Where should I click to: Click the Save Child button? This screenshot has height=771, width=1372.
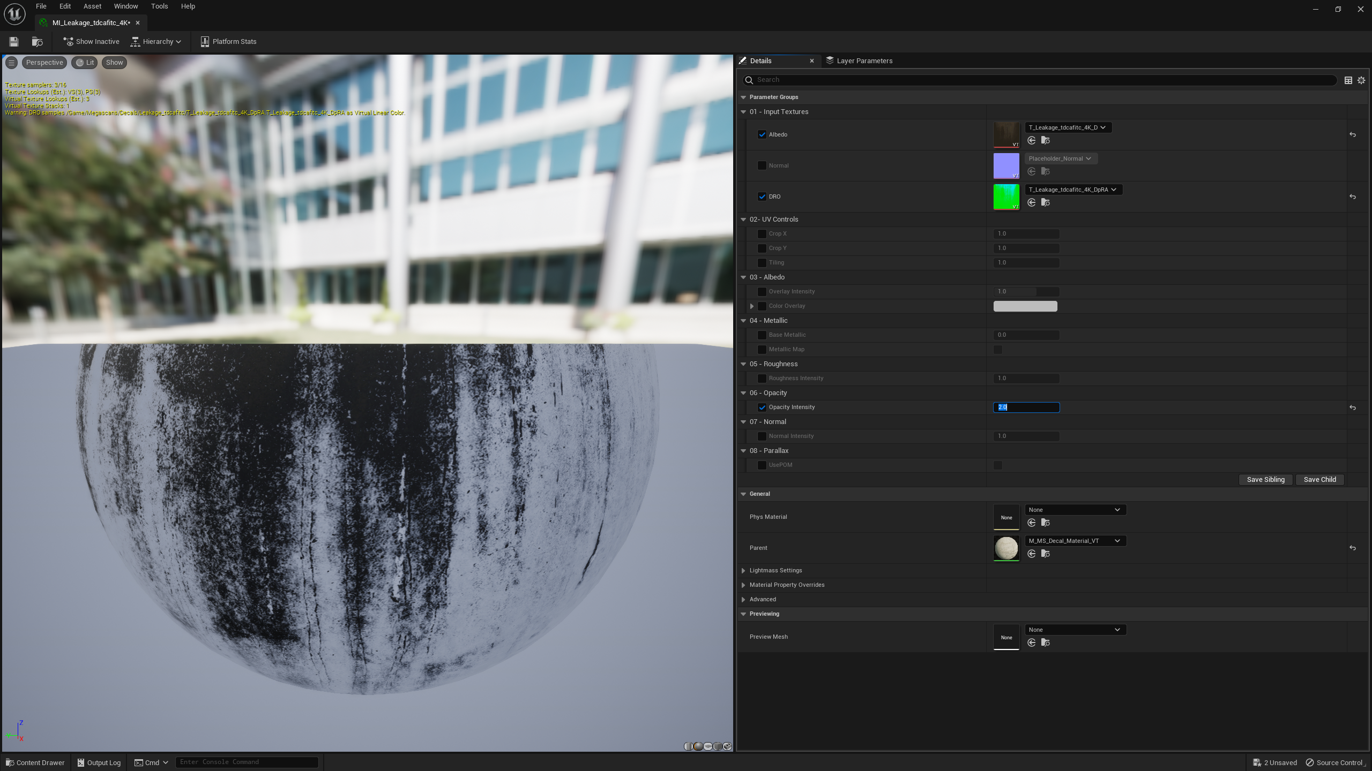pos(1319,480)
